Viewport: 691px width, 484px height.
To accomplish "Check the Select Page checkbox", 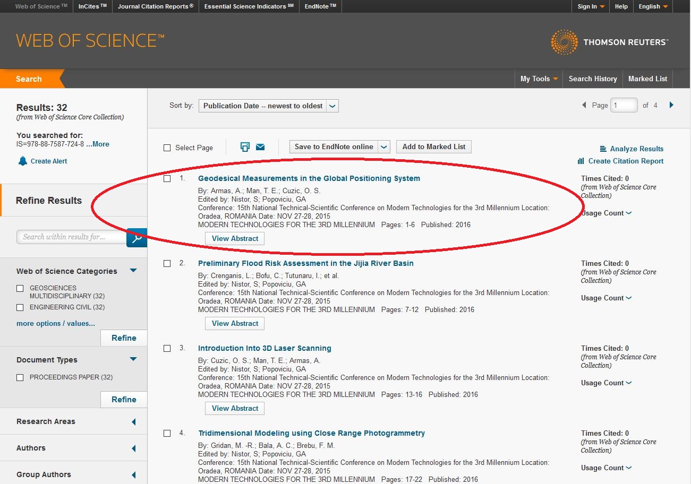I will point(167,148).
